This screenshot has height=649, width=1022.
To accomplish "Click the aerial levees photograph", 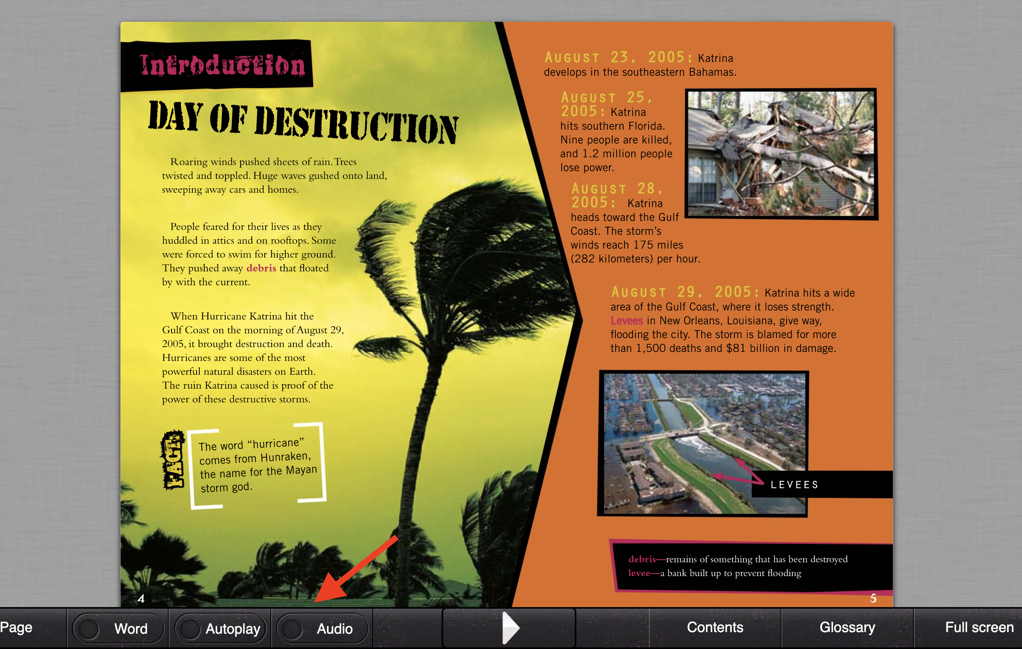I will point(703,443).
